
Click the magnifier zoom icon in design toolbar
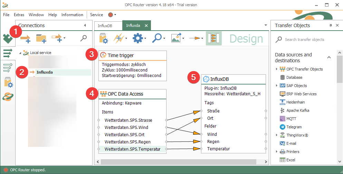(157, 38)
